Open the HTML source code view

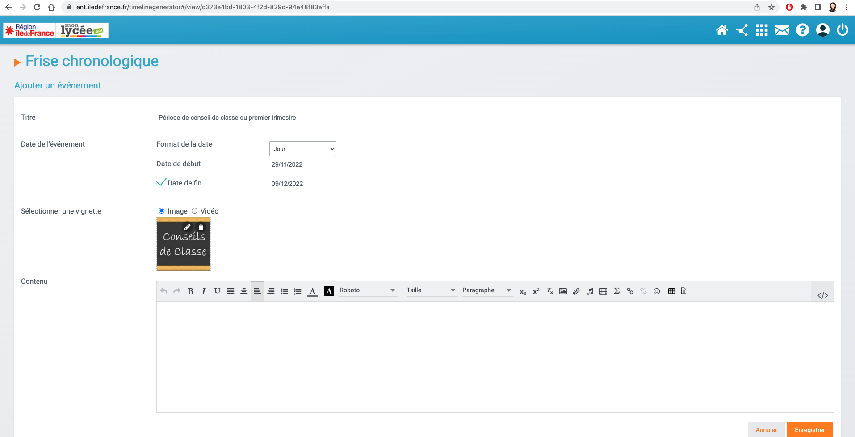point(822,295)
